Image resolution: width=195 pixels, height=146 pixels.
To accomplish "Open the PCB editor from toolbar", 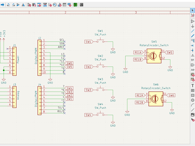I will (75, 5).
